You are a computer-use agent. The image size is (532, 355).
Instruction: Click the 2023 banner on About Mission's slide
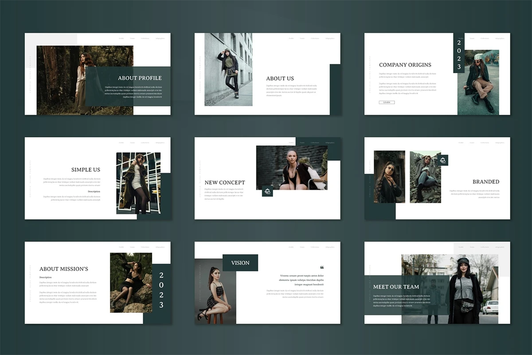pos(161,290)
